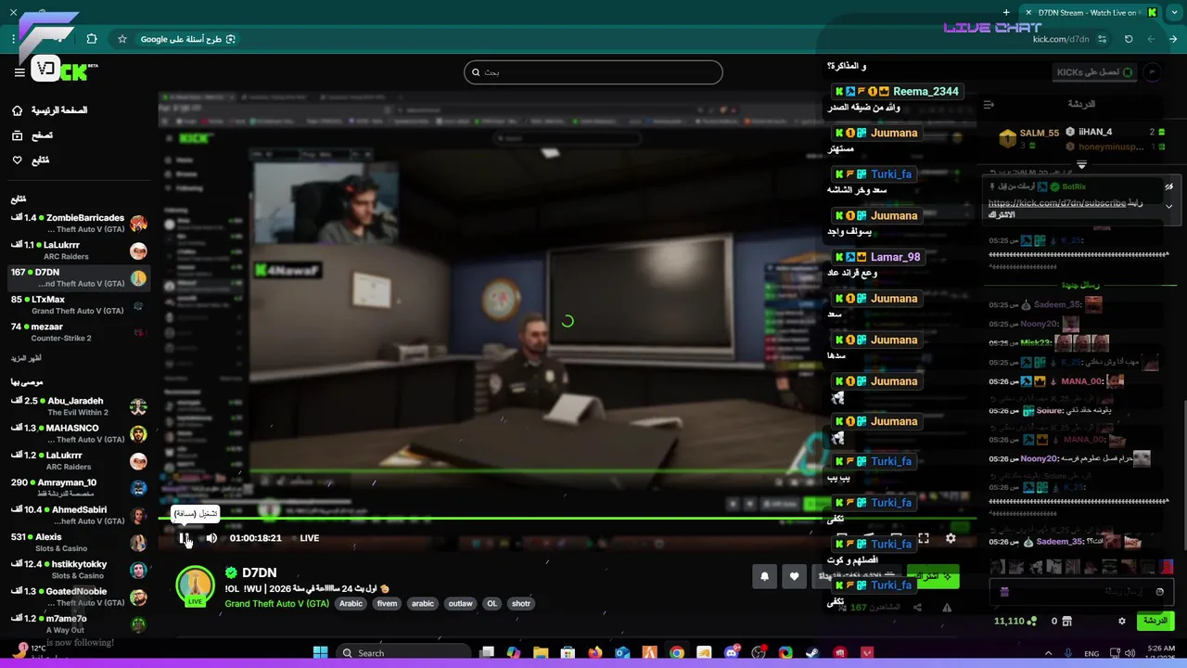Report the stream via warning triangle icon
The image size is (1187, 668).
[x=947, y=608]
